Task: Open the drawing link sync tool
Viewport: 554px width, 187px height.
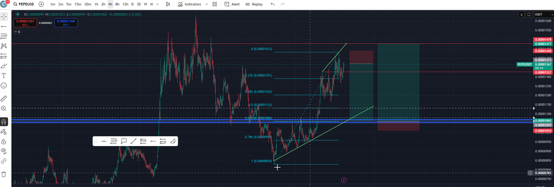Action: pyautogui.click(x=4, y=161)
